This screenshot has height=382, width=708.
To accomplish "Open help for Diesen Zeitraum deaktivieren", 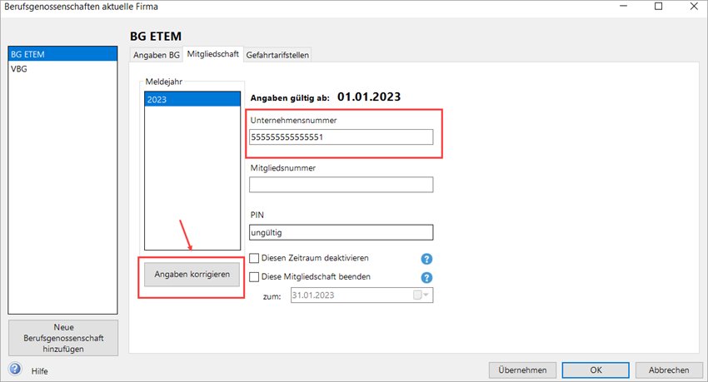I will pyautogui.click(x=426, y=259).
